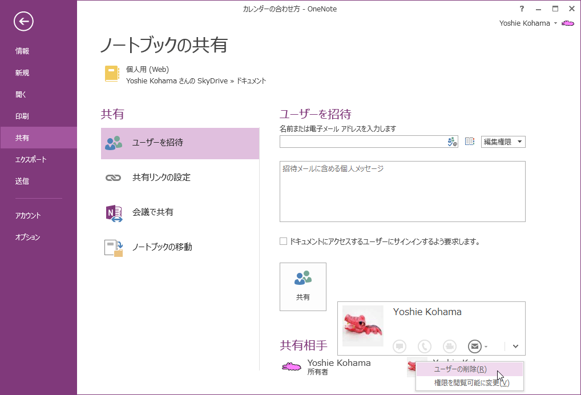
Task: Toggle require sign-in checkbox
Action: click(284, 241)
